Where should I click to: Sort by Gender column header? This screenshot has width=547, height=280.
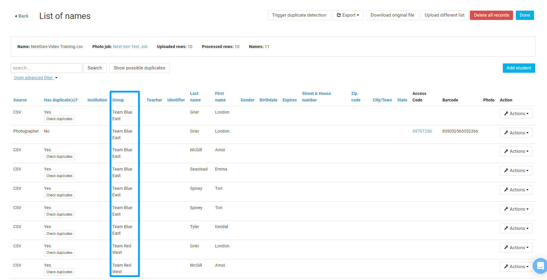point(247,100)
